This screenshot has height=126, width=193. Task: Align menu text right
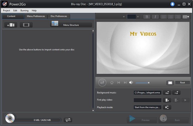tap(178, 17)
